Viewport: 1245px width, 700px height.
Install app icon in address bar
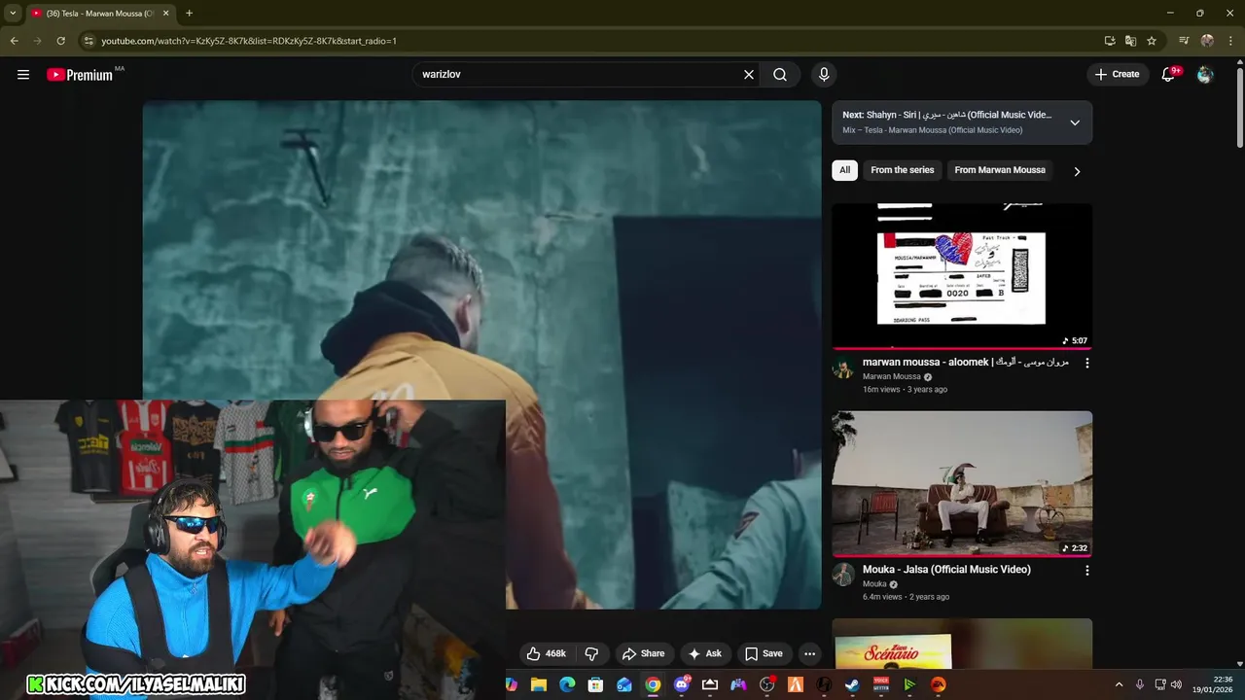pyautogui.click(x=1110, y=41)
